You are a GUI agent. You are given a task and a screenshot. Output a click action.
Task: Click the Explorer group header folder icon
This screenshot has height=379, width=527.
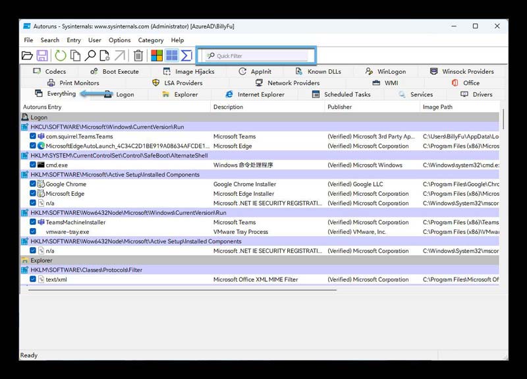[25, 260]
